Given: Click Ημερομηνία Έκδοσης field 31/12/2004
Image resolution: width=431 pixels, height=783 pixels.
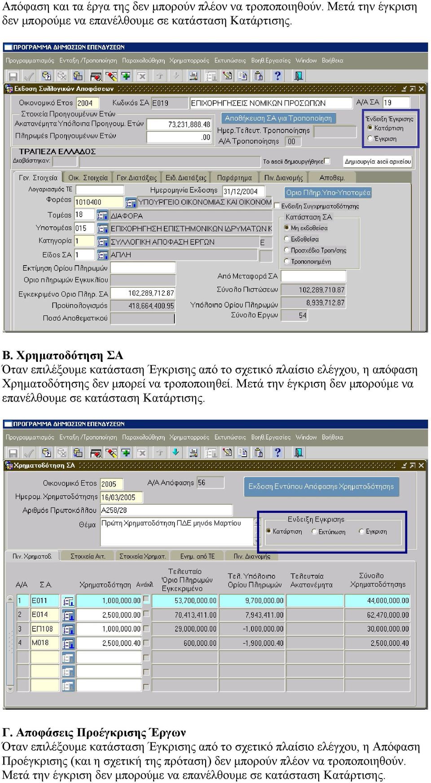Looking at the screenshot, I should pyautogui.click(x=243, y=191).
